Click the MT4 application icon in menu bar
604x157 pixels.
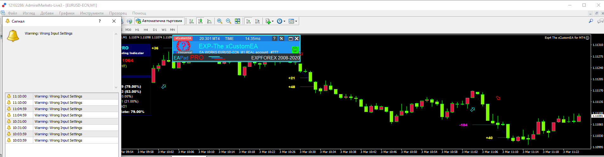(3, 13)
